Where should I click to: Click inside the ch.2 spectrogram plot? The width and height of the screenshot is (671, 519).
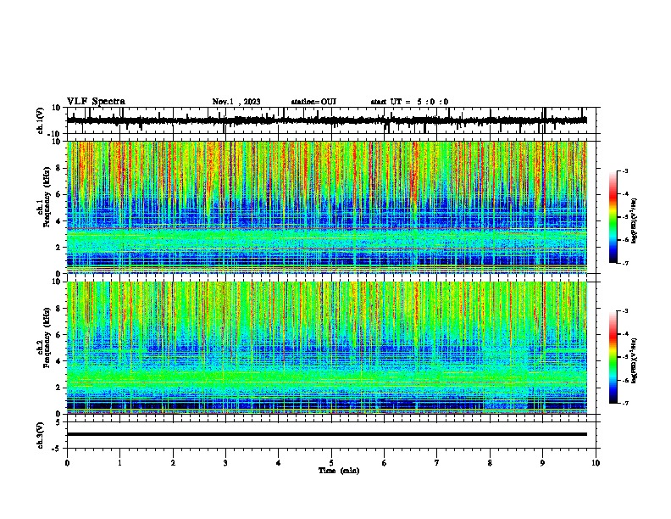[x=327, y=348]
